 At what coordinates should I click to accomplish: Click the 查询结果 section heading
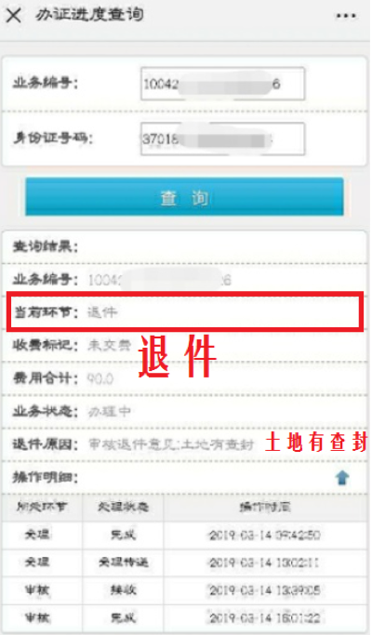[46, 246]
